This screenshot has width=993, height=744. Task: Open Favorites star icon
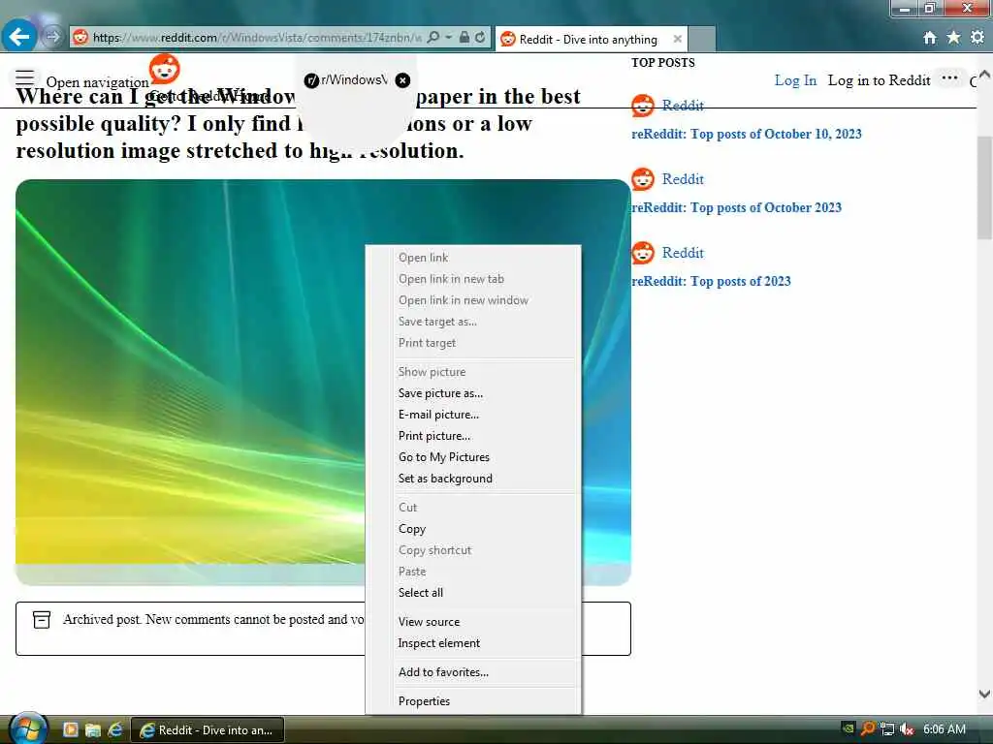pyautogui.click(x=953, y=38)
